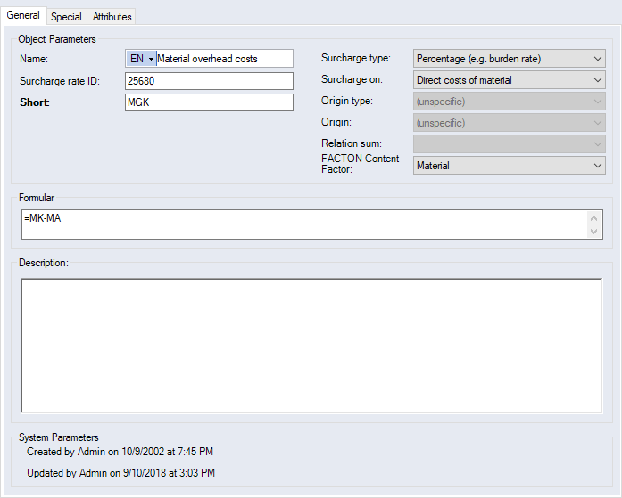The width and height of the screenshot is (622, 498).
Task: Open the Attributes tab
Action: coord(112,17)
